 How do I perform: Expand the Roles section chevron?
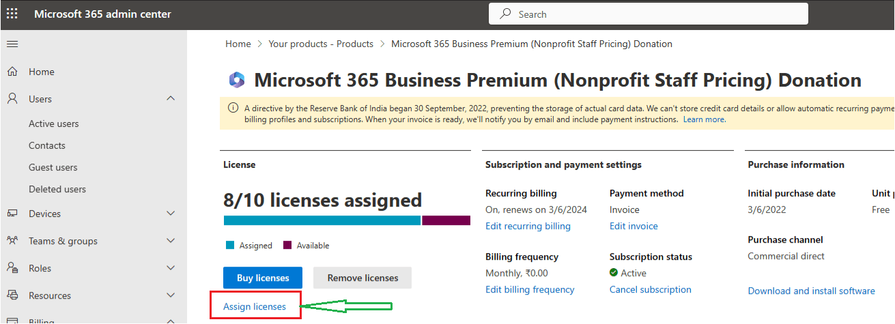tap(171, 268)
